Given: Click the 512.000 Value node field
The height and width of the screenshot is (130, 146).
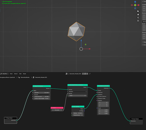Looking at the screenshot, I should [x=57, y=110].
